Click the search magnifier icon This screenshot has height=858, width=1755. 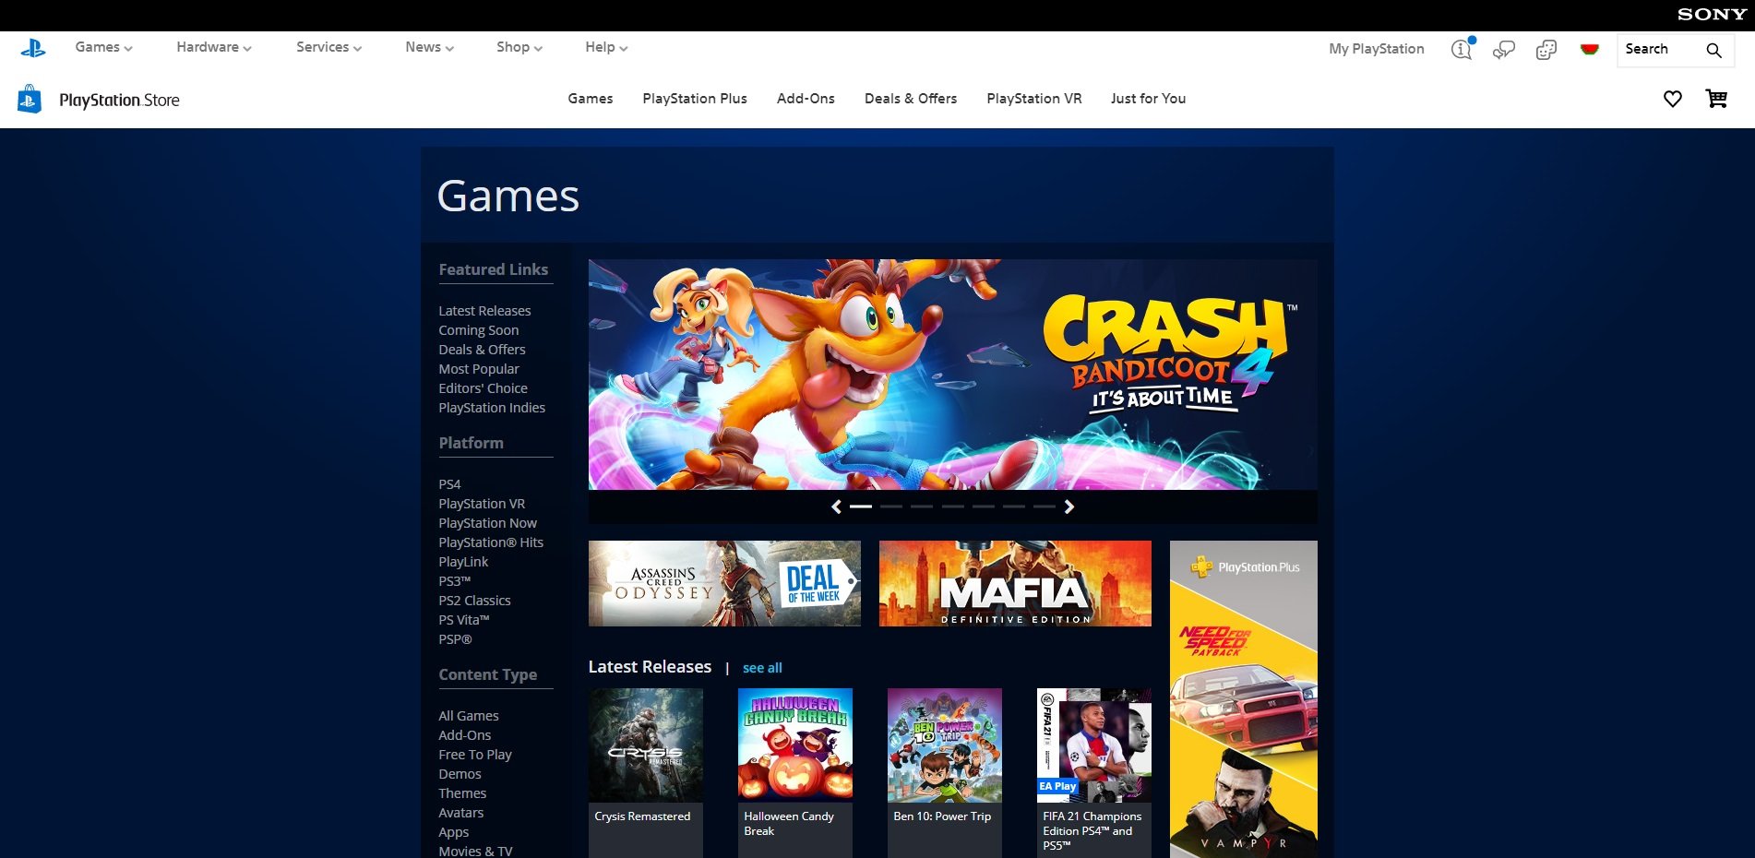(1713, 50)
